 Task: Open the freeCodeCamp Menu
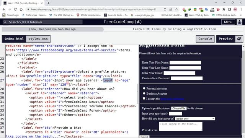[228, 22]
